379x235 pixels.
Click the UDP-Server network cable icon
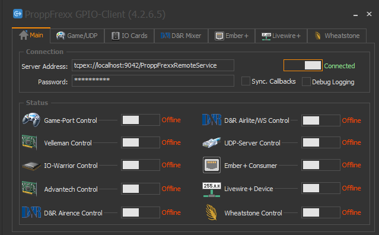[212, 142]
